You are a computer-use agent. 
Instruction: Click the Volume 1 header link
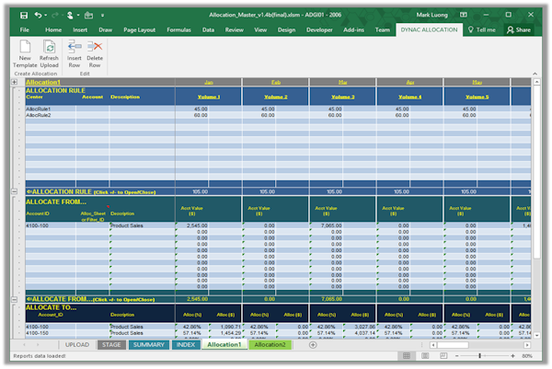pyautogui.click(x=209, y=97)
